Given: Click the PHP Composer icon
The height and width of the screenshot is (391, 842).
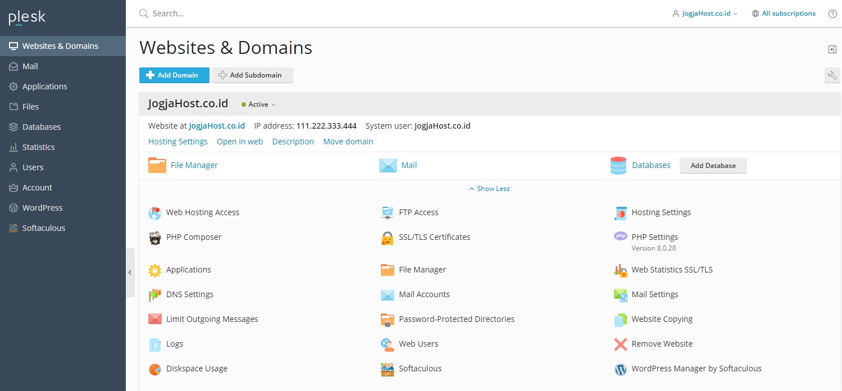Looking at the screenshot, I should 155,238.
